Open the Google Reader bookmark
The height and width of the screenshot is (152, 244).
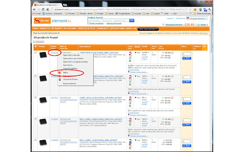click(x=123, y=14)
